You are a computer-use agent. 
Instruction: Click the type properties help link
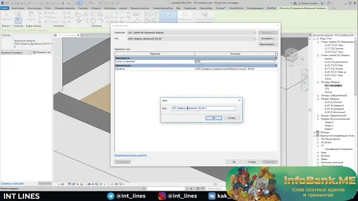[x=130, y=155]
